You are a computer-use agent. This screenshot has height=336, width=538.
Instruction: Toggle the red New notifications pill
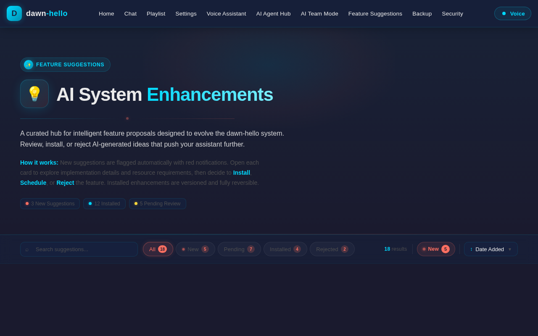pyautogui.click(x=436, y=249)
